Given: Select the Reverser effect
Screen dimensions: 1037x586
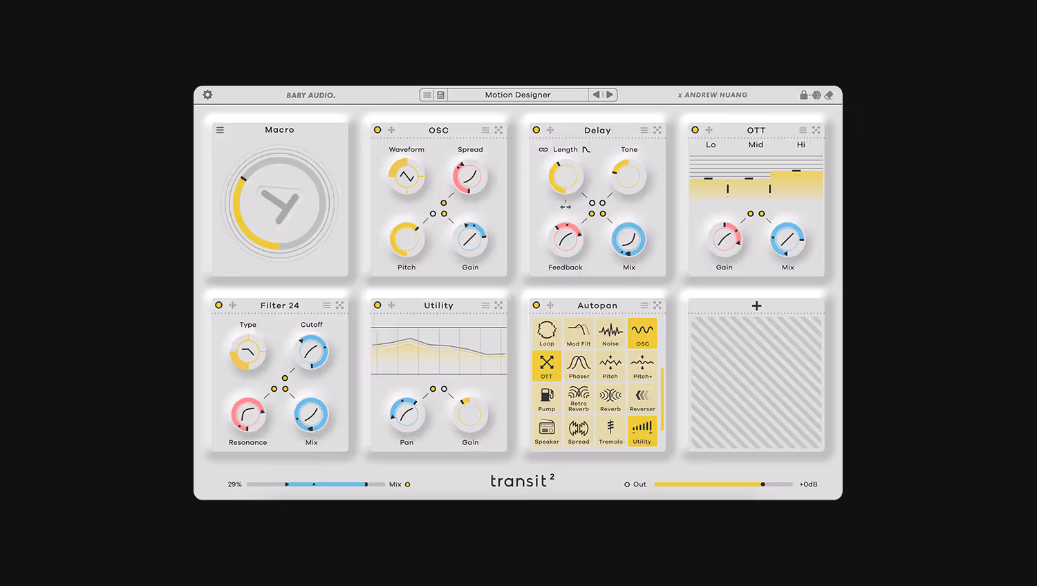Looking at the screenshot, I should pos(642,398).
